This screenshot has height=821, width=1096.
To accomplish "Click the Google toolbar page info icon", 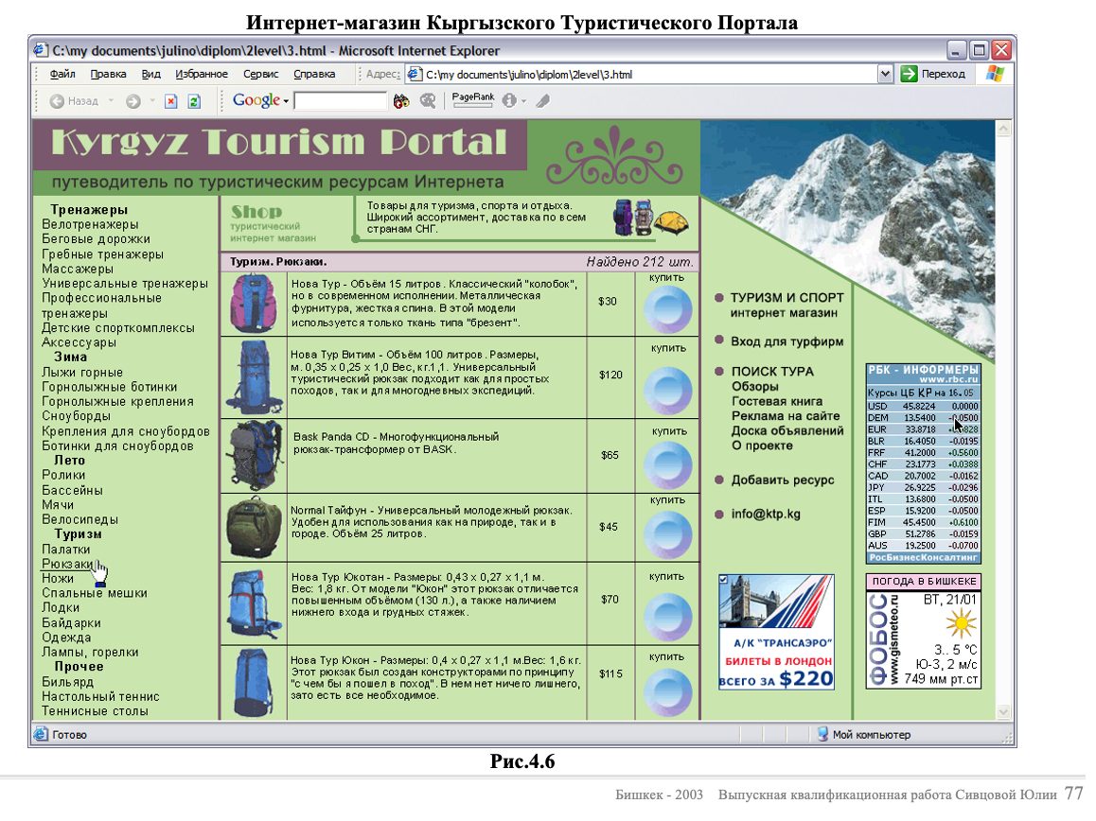I will point(509,101).
